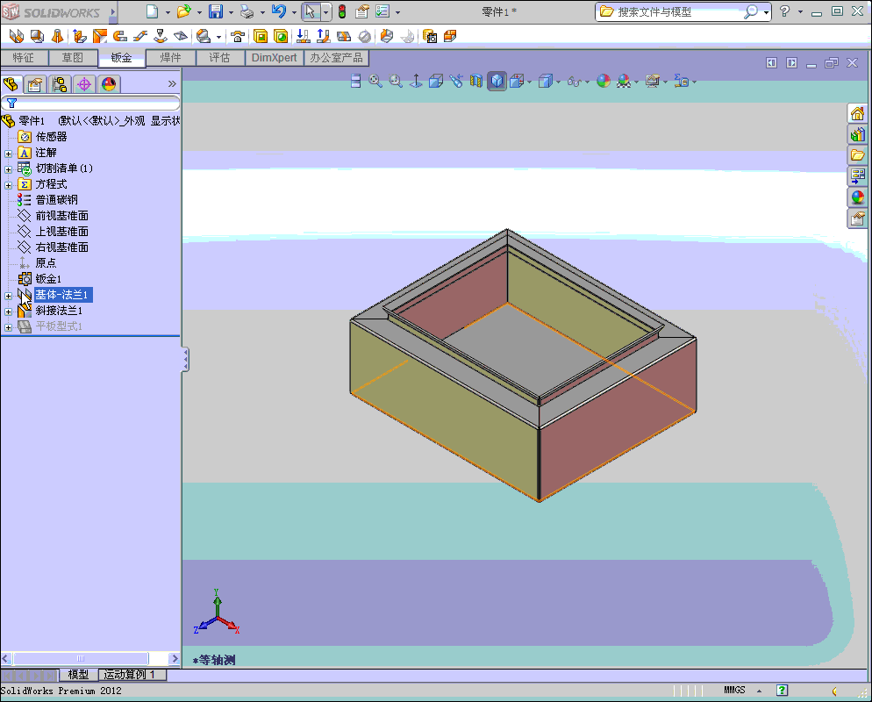Select the Convert to Sheet Metal tool
This screenshot has height=702, width=872.
click(x=37, y=36)
